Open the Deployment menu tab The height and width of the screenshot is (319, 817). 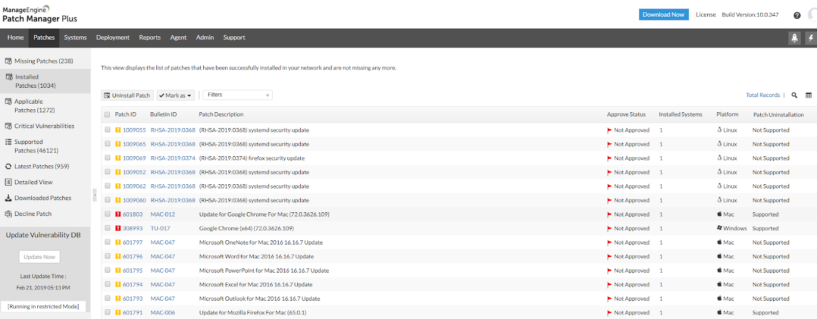tap(113, 38)
